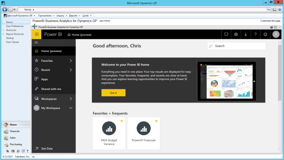284x160 pixels.
Task: Open navigation history dropdown arrow beside forward button
Action: (x=14, y=10)
